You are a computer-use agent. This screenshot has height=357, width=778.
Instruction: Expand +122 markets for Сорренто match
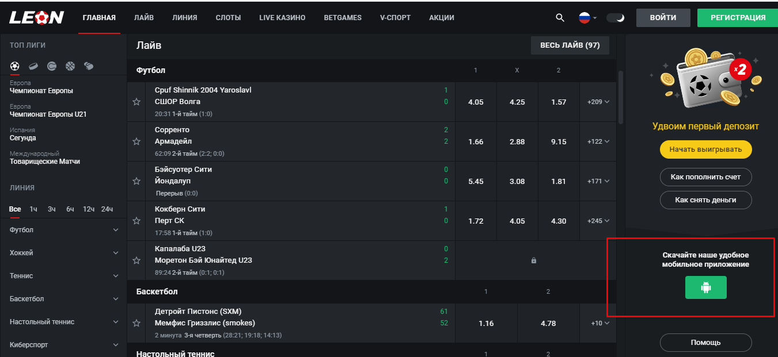click(598, 141)
